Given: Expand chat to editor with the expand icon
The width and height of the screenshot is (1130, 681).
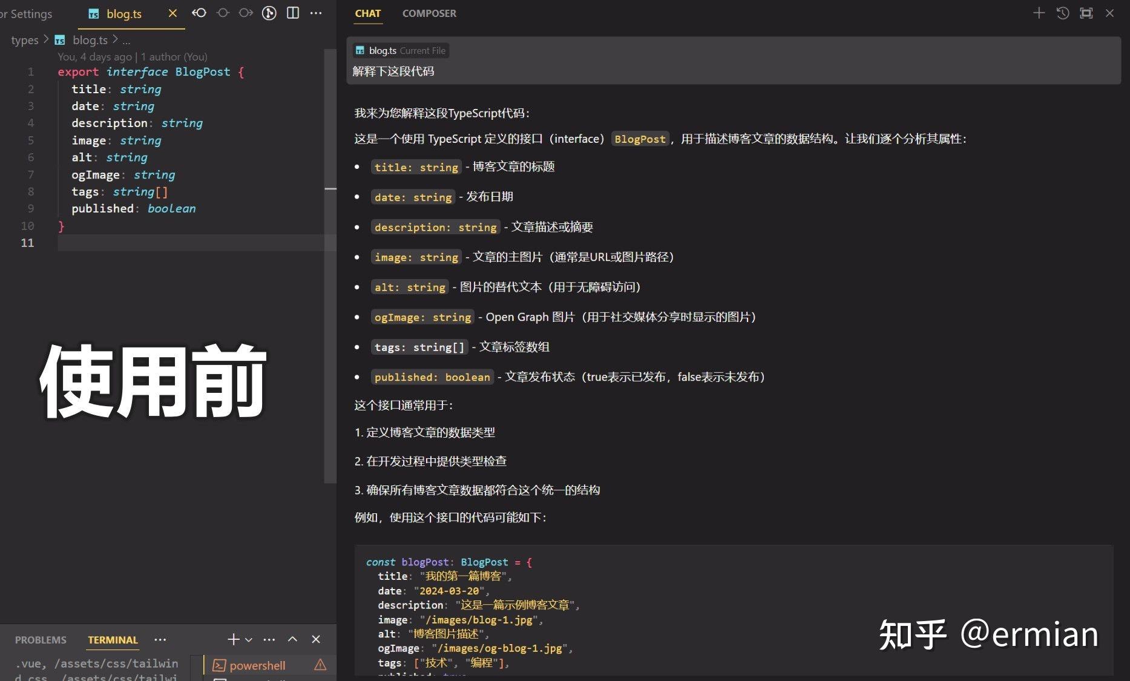Looking at the screenshot, I should click(x=1086, y=13).
